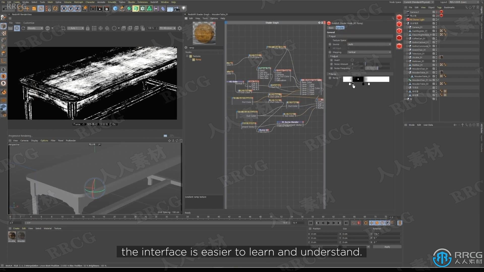The image size is (484, 272).
Task: Select Ramp node in Nodes tree
Action: click(x=198, y=60)
